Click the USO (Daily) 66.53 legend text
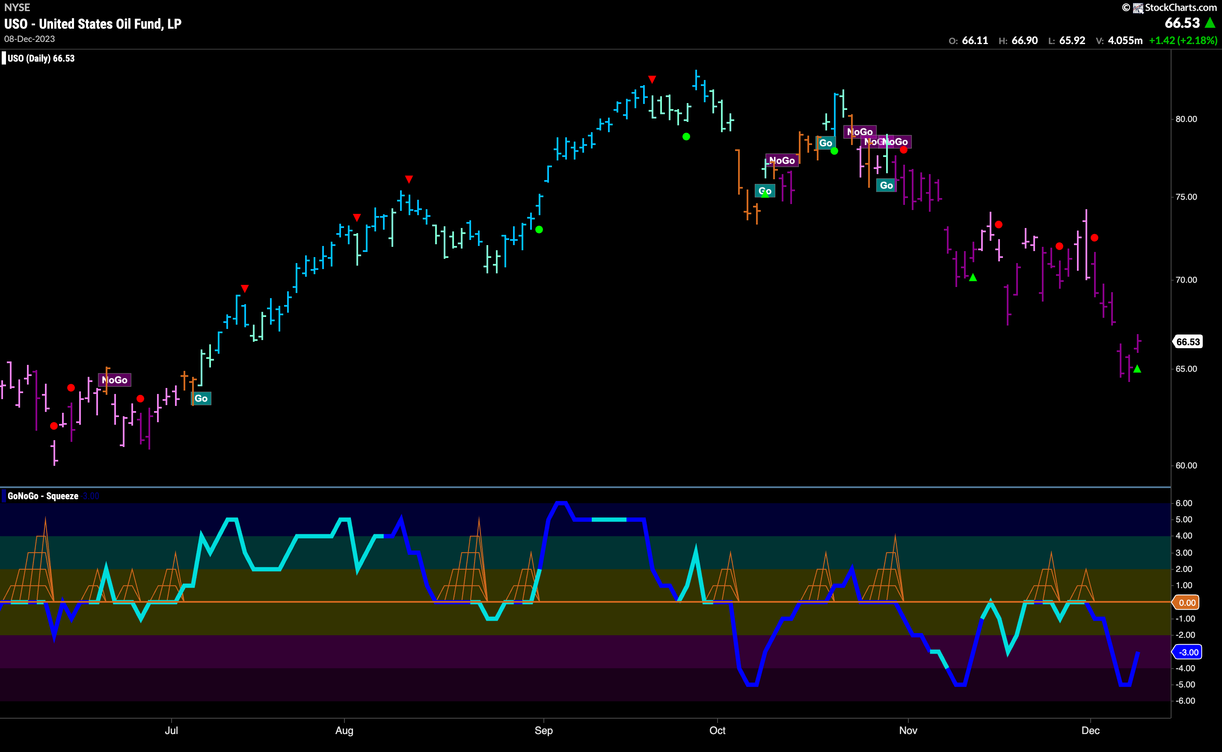 (x=41, y=58)
